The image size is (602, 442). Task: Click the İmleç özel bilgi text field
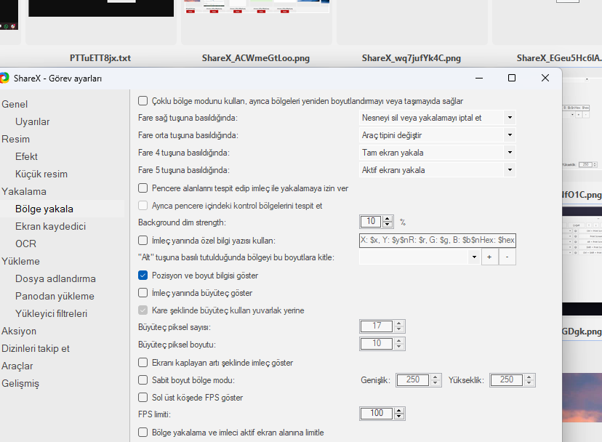point(437,240)
